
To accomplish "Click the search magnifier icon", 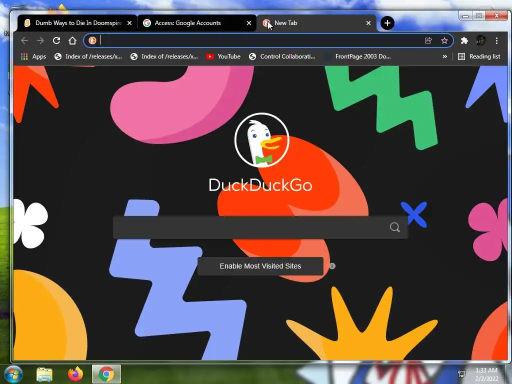I will [x=395, y=227].
